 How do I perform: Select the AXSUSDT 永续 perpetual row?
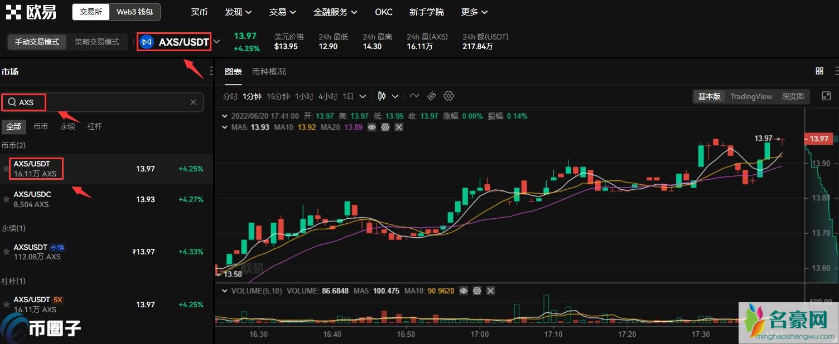coord(107,252)
